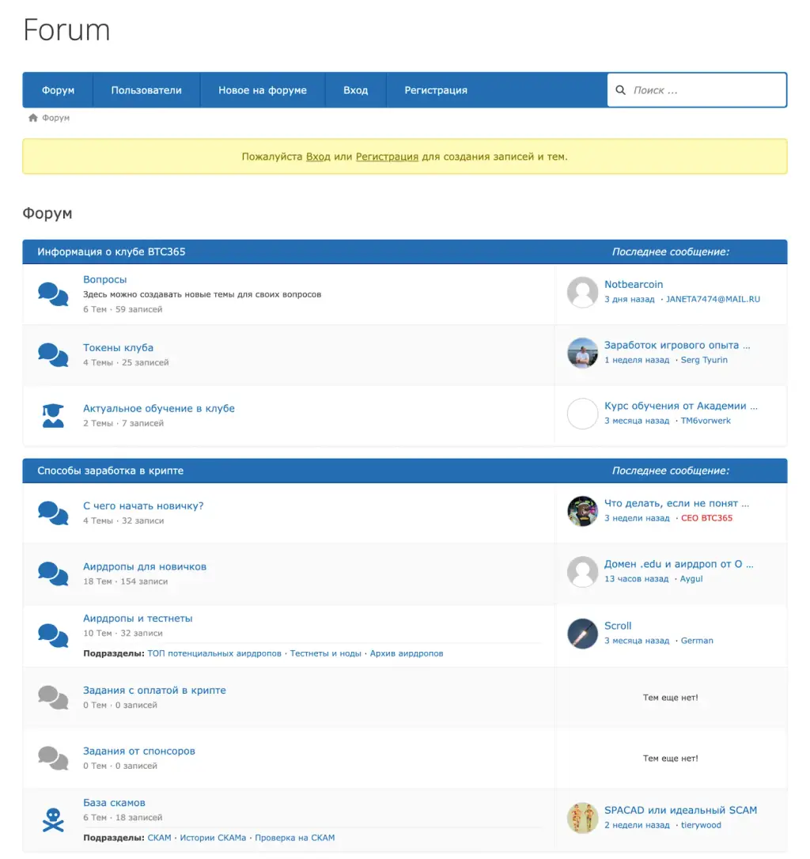Open Тестнеты и ноды subforum
This screenshot has width=810, height=859.
326,653
